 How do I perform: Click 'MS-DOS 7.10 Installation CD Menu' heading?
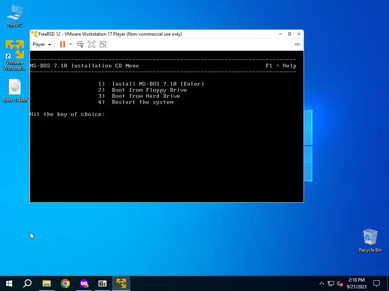tap(84, 66)
